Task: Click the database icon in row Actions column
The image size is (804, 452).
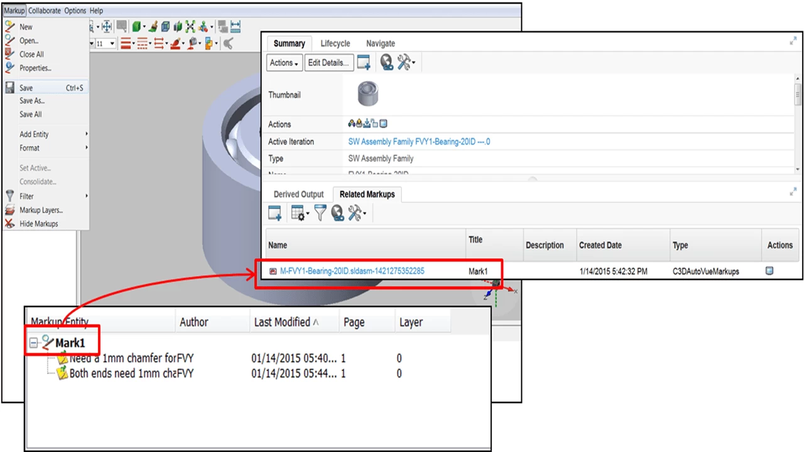Action: pyautogui.click(x=769, y=271)
